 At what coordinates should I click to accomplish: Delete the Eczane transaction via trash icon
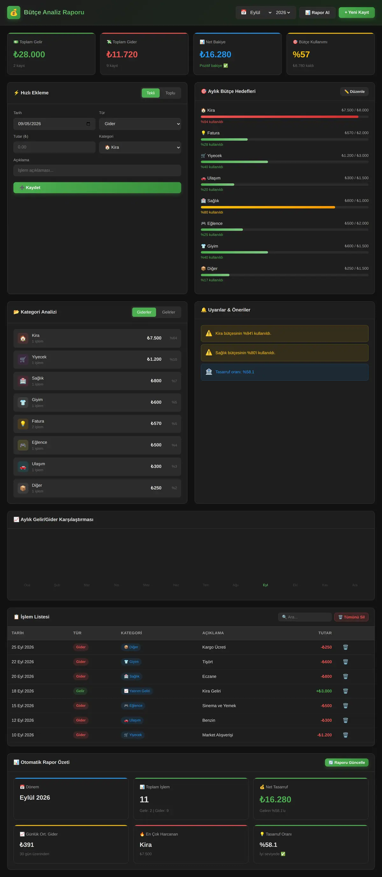click(x=345, y=677)
